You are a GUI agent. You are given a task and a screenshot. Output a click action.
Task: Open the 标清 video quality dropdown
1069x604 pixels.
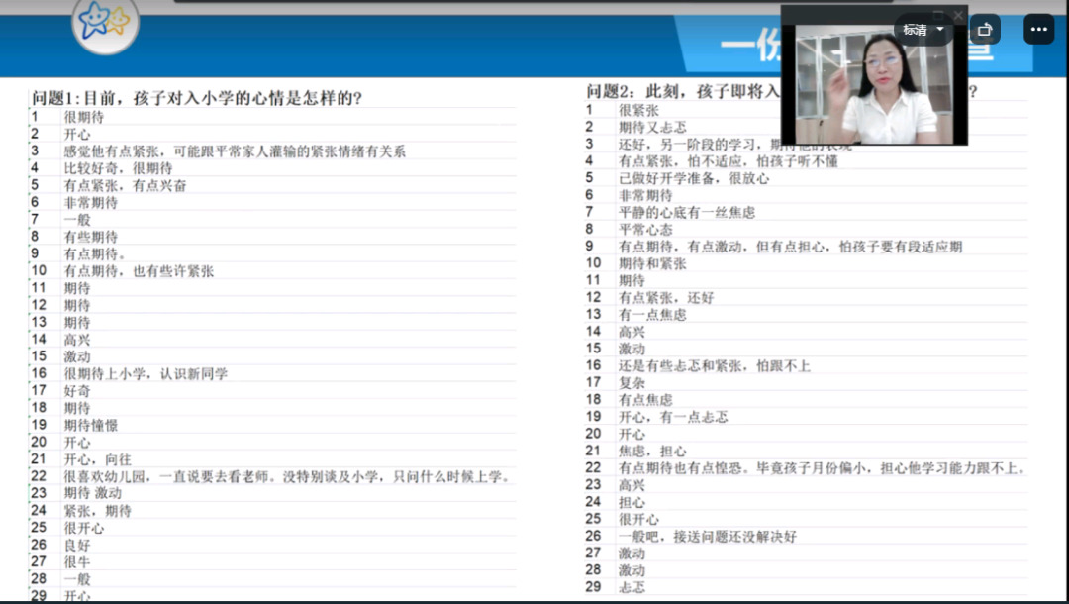923,30
